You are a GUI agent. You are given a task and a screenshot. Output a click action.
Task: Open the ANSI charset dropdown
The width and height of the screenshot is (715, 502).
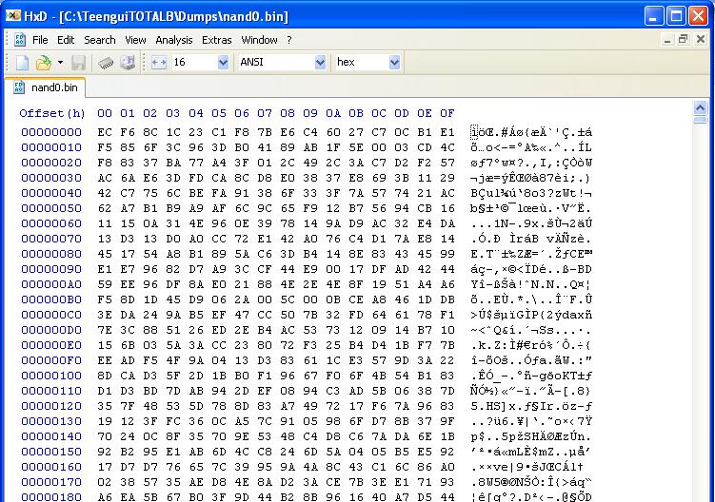pyautogui.click(x=321, y=63)
